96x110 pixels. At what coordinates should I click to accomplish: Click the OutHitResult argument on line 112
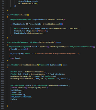(17, 90)
